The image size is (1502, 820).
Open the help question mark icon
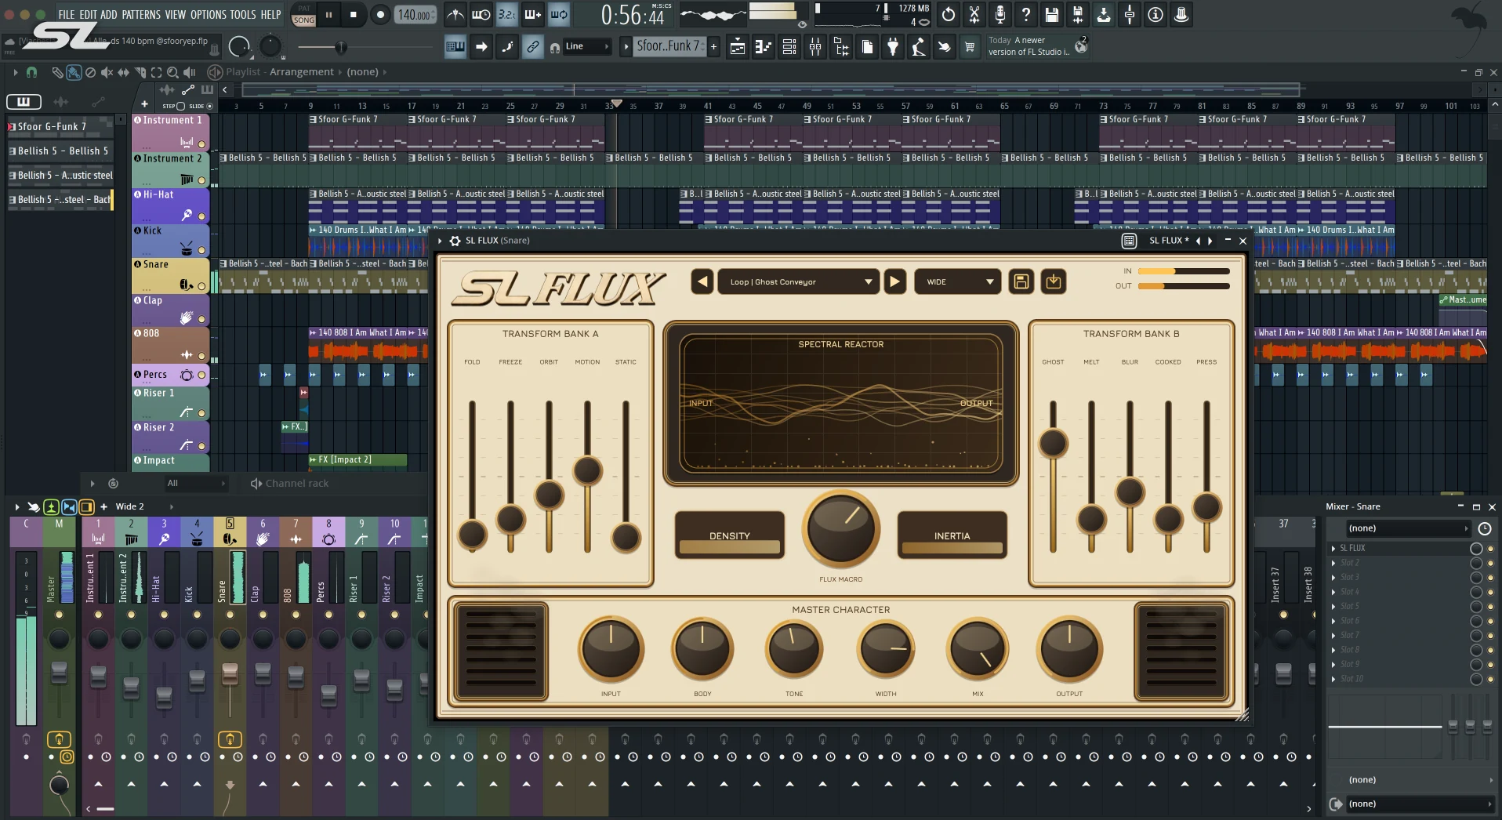(x=1025, y=14)
